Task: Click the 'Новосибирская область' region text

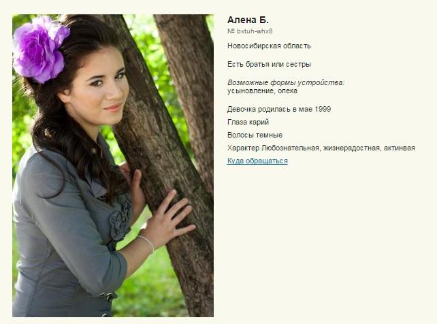Action: (x=269, y=46)
